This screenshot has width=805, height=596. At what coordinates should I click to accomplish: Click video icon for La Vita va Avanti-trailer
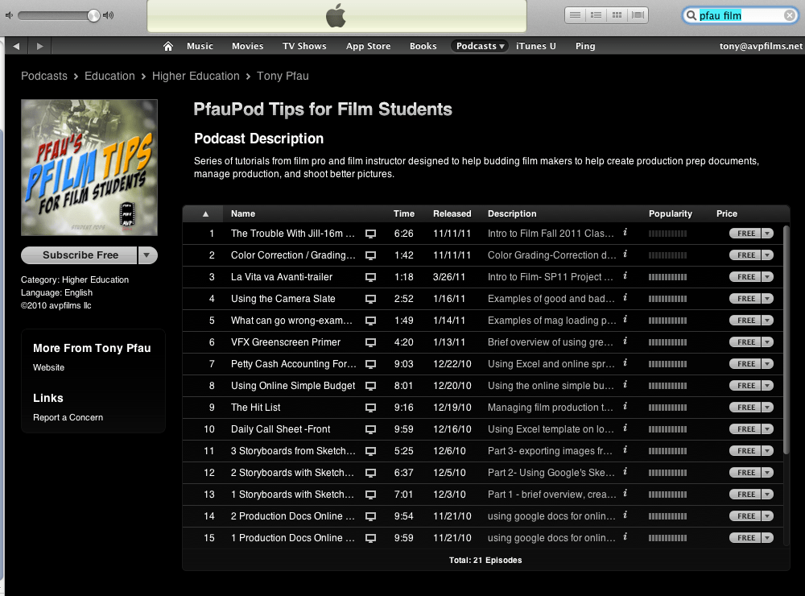click(x=370, y=277)
